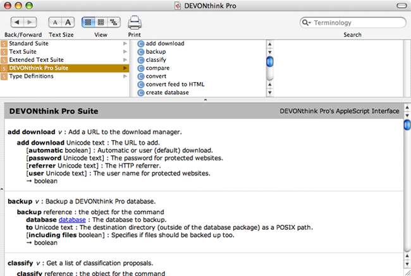Switch to inheritance hierarchy view
411x276 pixels.
pos(114,22)
